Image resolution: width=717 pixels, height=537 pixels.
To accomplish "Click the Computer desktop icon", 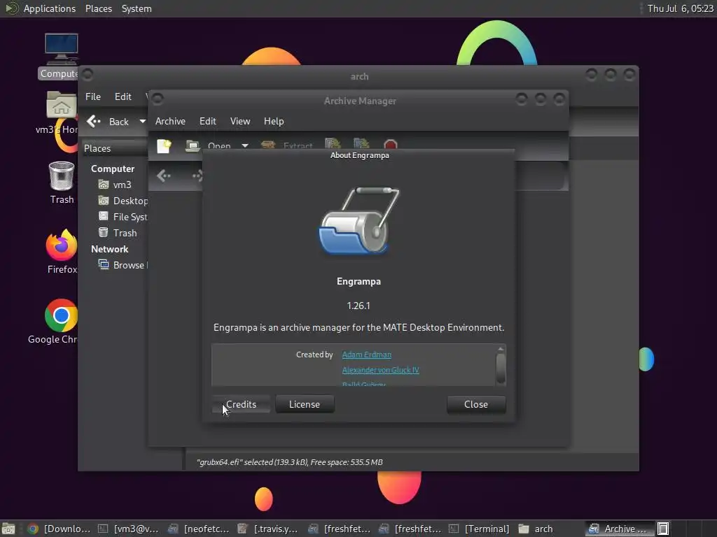I will (62, 49).
